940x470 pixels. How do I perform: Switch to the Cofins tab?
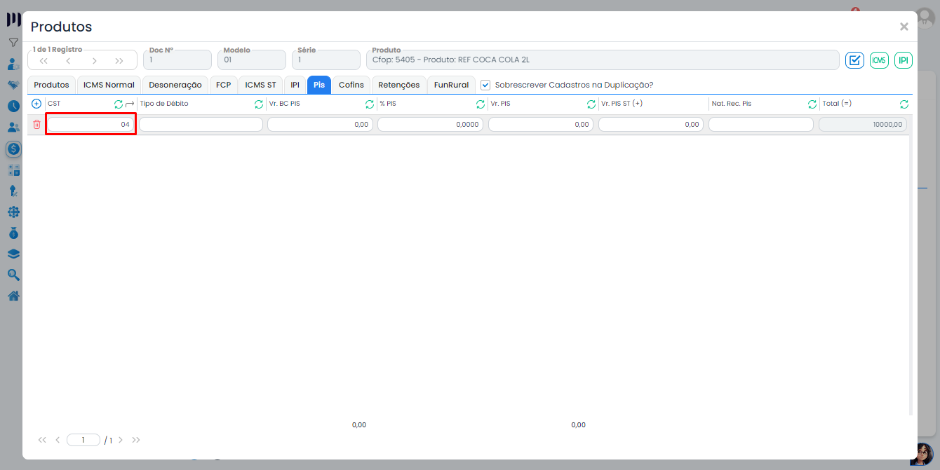(x=351, y=85)
